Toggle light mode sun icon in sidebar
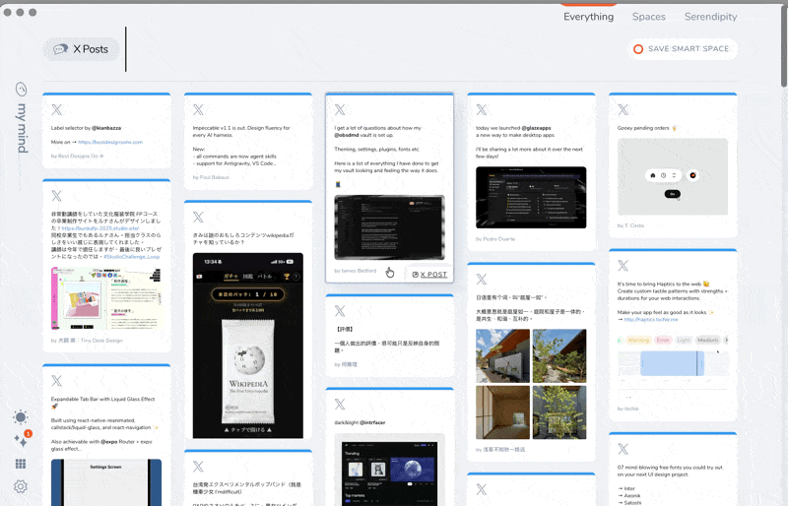This screenshot has height=506, width=788. 21,417
